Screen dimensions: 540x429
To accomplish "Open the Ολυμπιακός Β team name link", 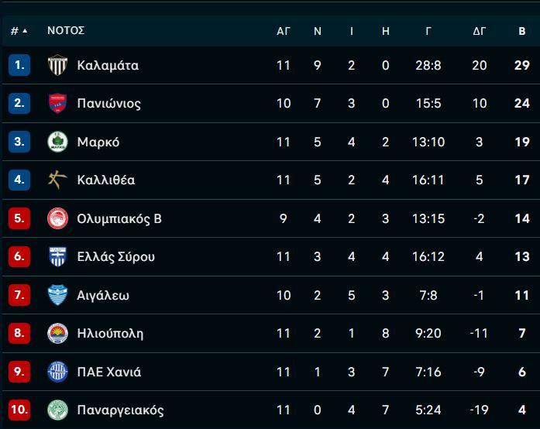I will pyautogui.click(x=119, y=218).
